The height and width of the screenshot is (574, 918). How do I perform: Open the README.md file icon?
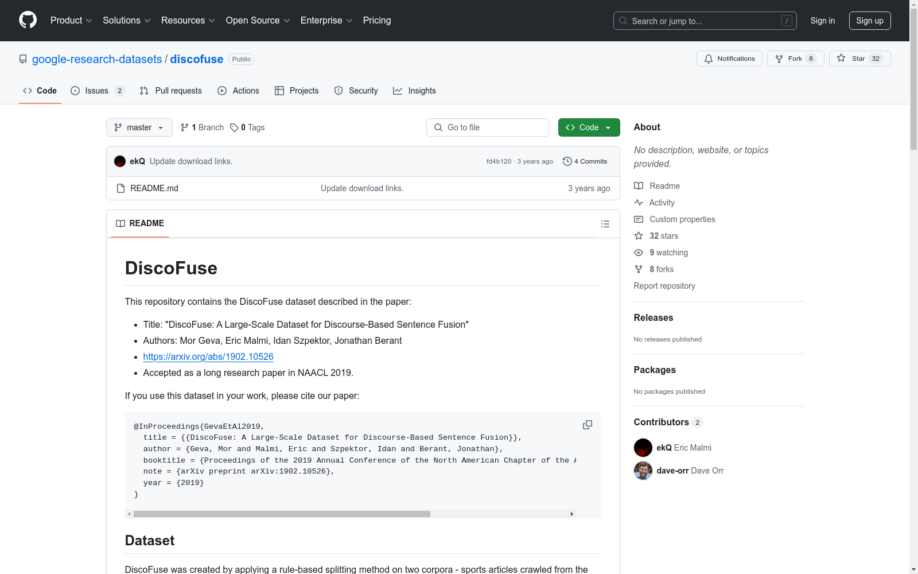120,188
